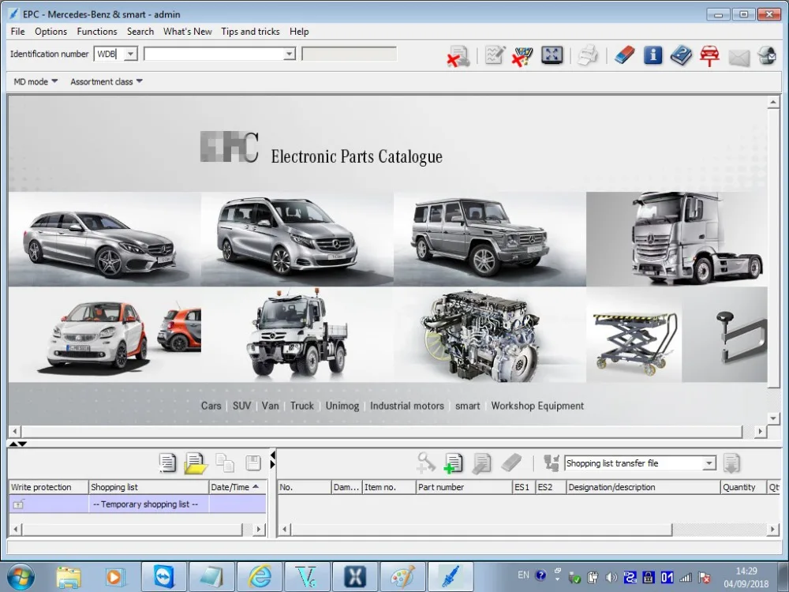Click the catalogue horizontal scrollbar track
The width and height of the screenshot is (789, 592).
click(x=381, y=432)
